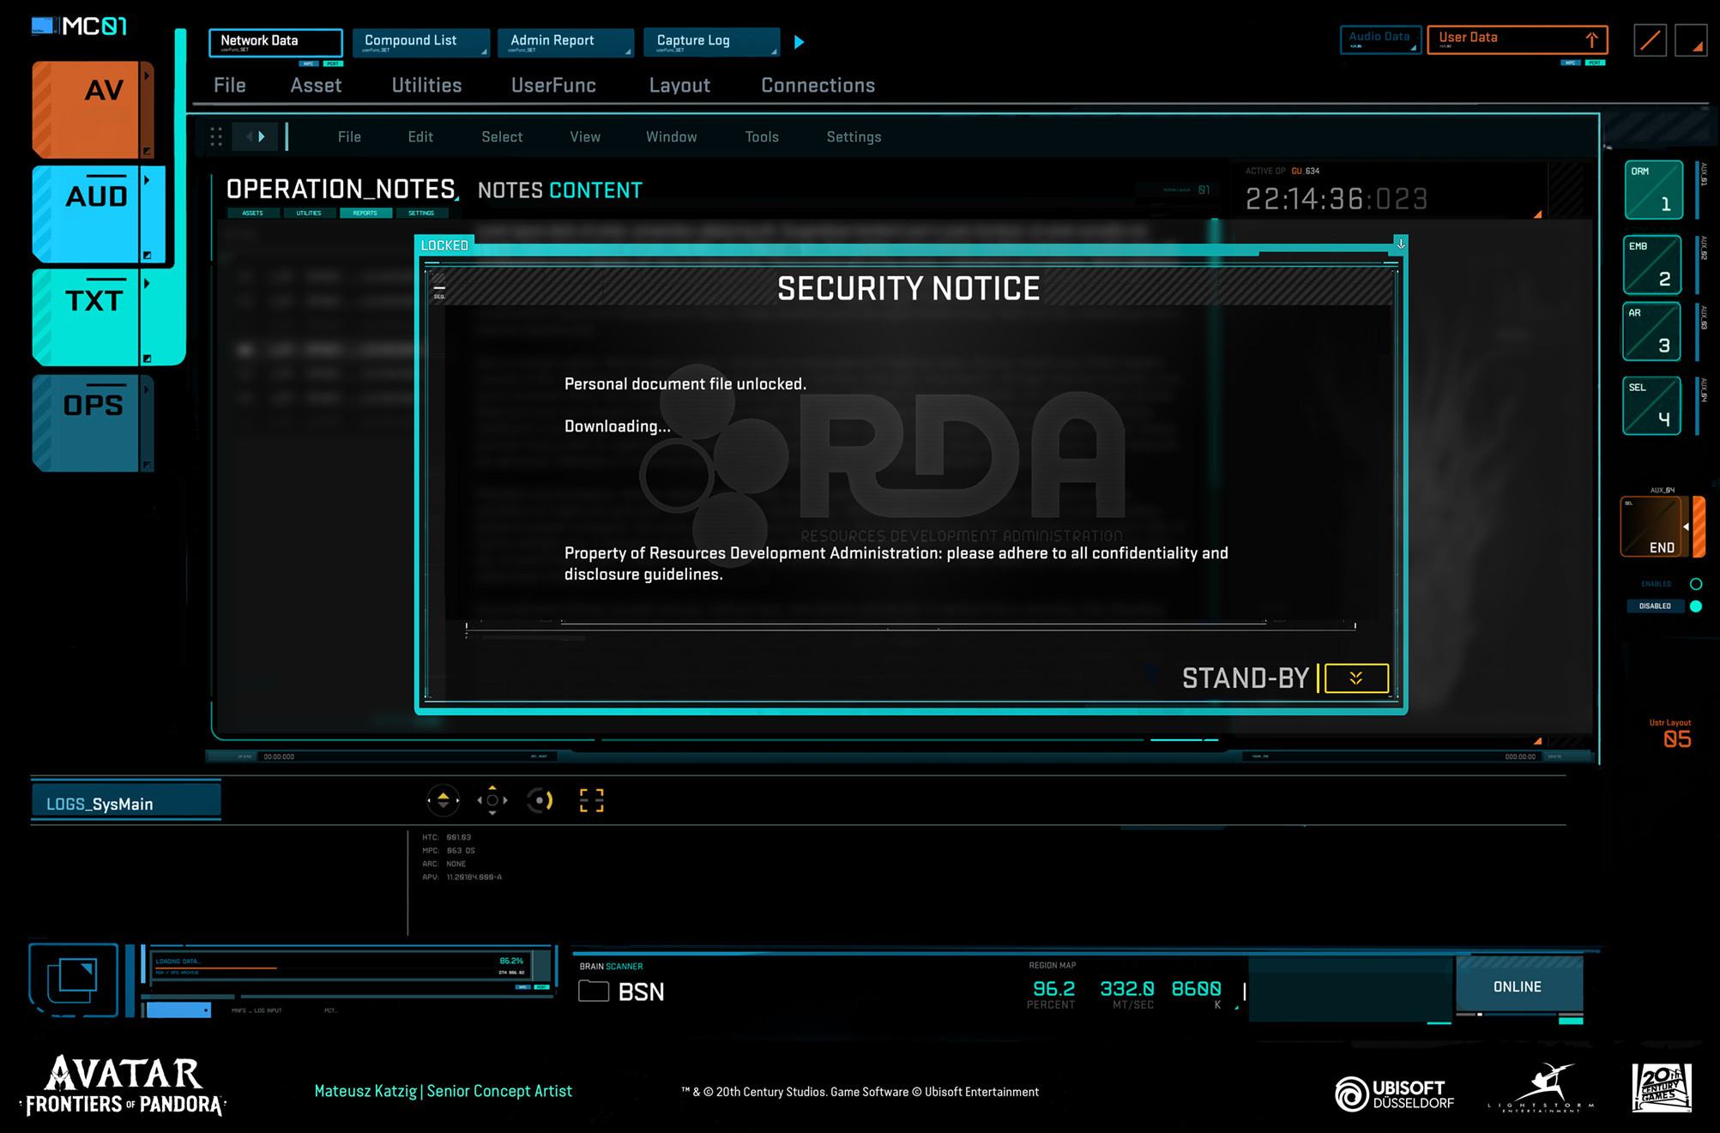
Task: Open the STAND-BY yellow chevron dropdown
Action: tap(1356, 678)
